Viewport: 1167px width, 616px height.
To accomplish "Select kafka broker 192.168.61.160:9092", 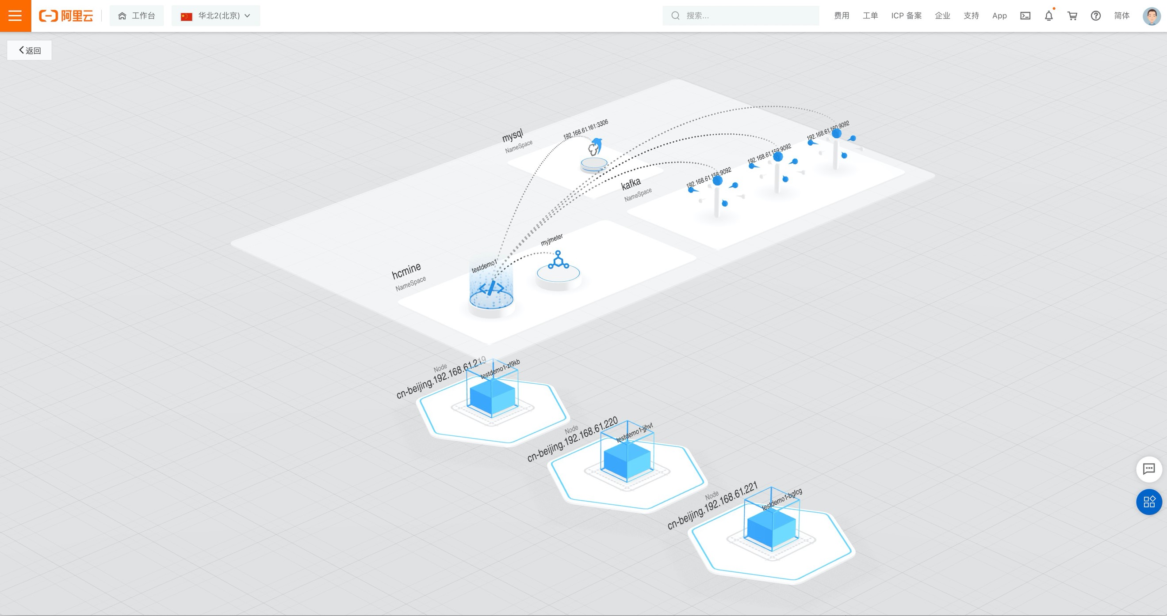I will click(836, 148).
